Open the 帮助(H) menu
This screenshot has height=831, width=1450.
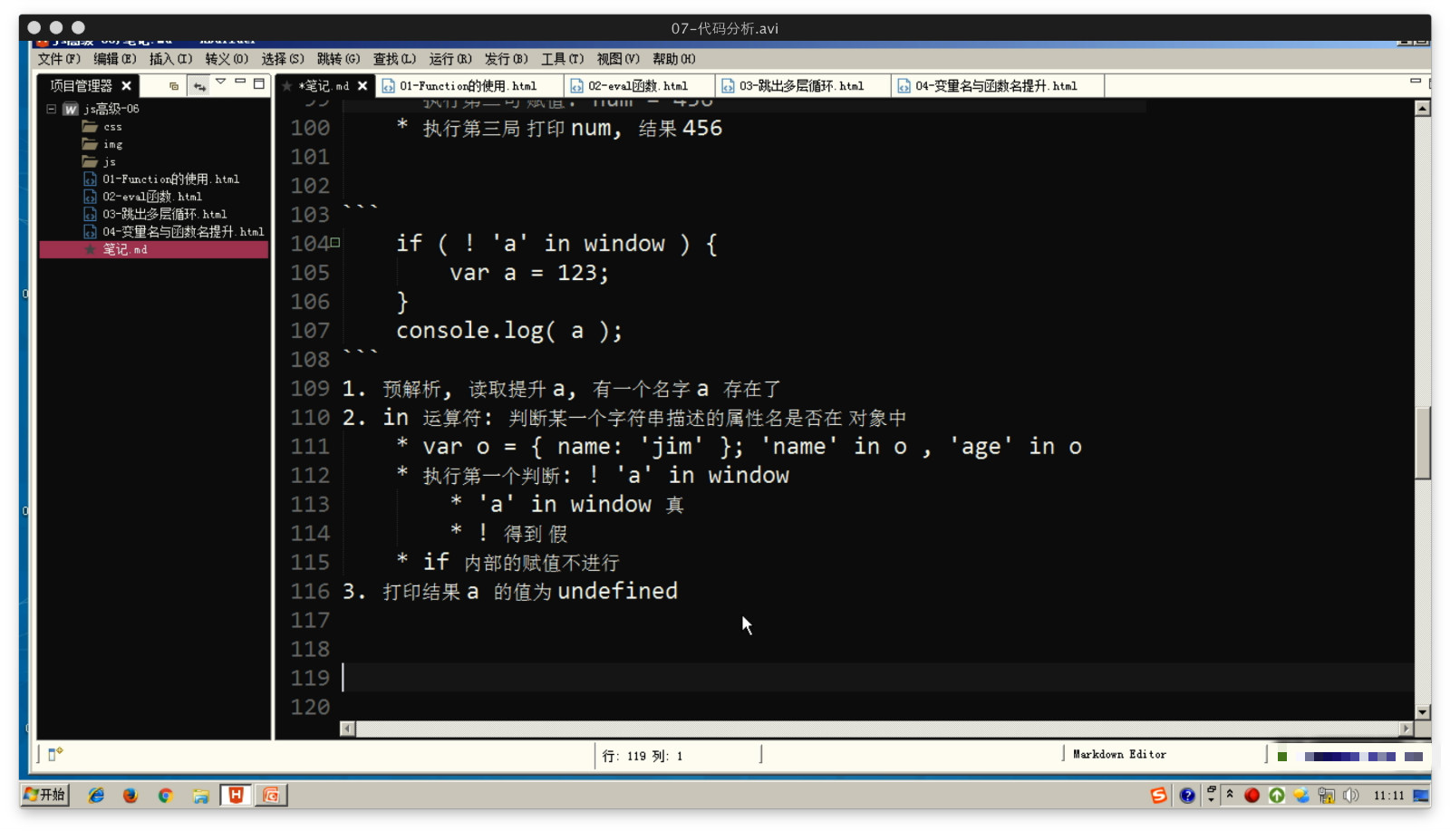tap(673, 59)
